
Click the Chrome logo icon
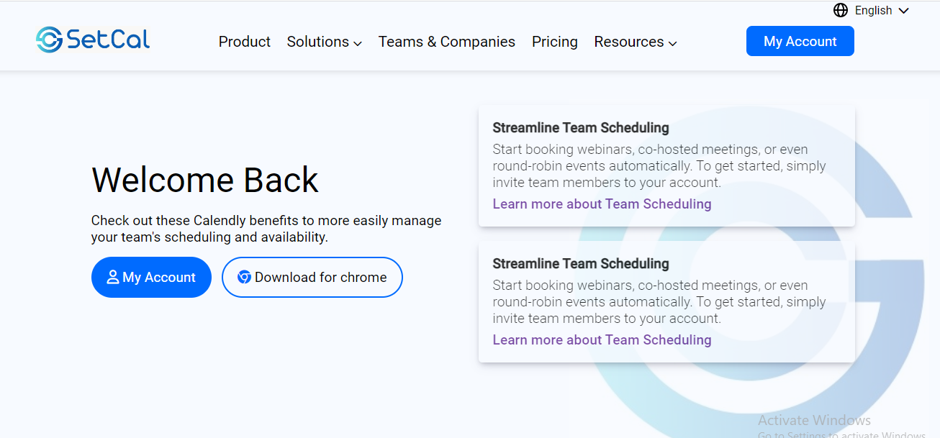pyautogui.click(x=244, y=277)
